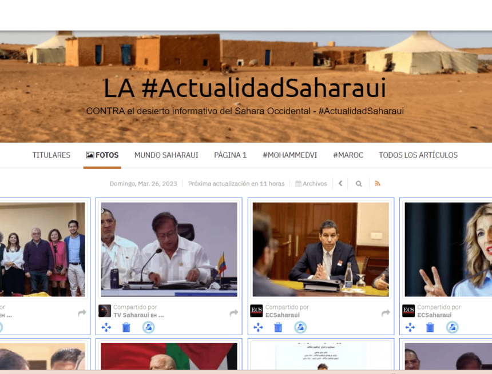Click the Petro meeting photo thumbnail
Viewport: 492px width, 374px height.
click(169, 250)
